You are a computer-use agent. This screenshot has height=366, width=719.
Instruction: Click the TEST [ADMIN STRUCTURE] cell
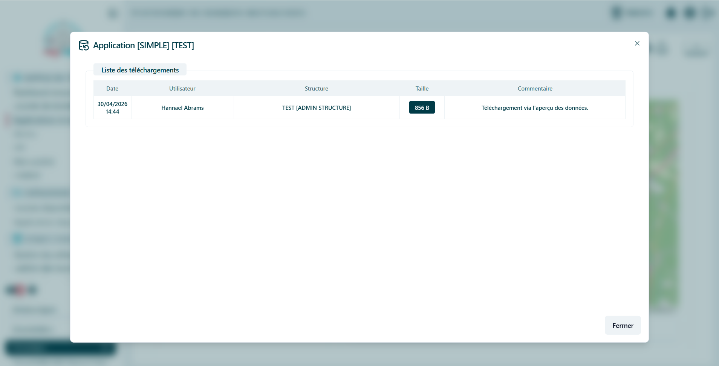(x=317, y=108)
